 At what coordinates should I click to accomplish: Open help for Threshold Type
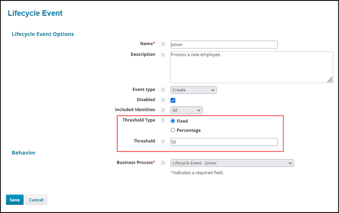click(163, 120)
